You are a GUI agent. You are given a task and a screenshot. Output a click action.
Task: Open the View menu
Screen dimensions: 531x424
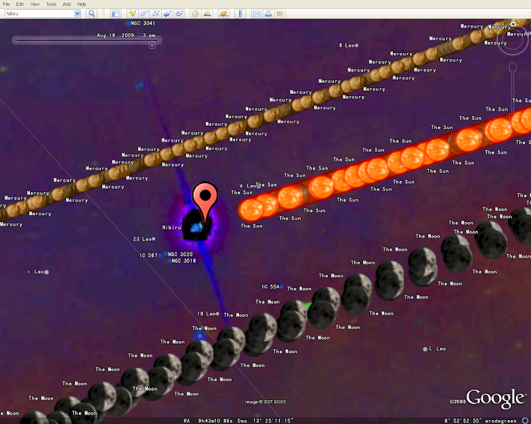pos(35,4)
